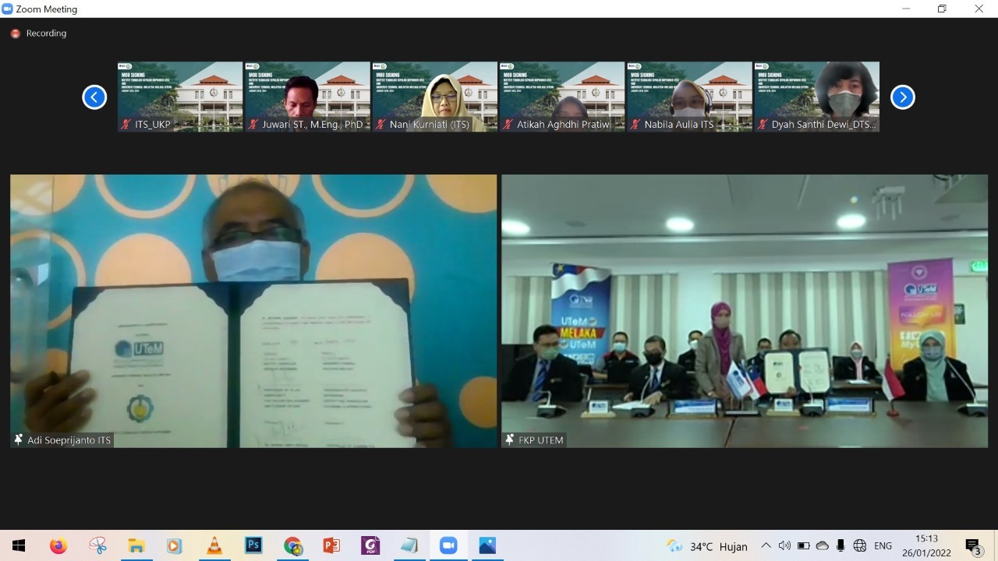
Task: Click pin icon beside FKP UTEM
Action: [510, 440]
